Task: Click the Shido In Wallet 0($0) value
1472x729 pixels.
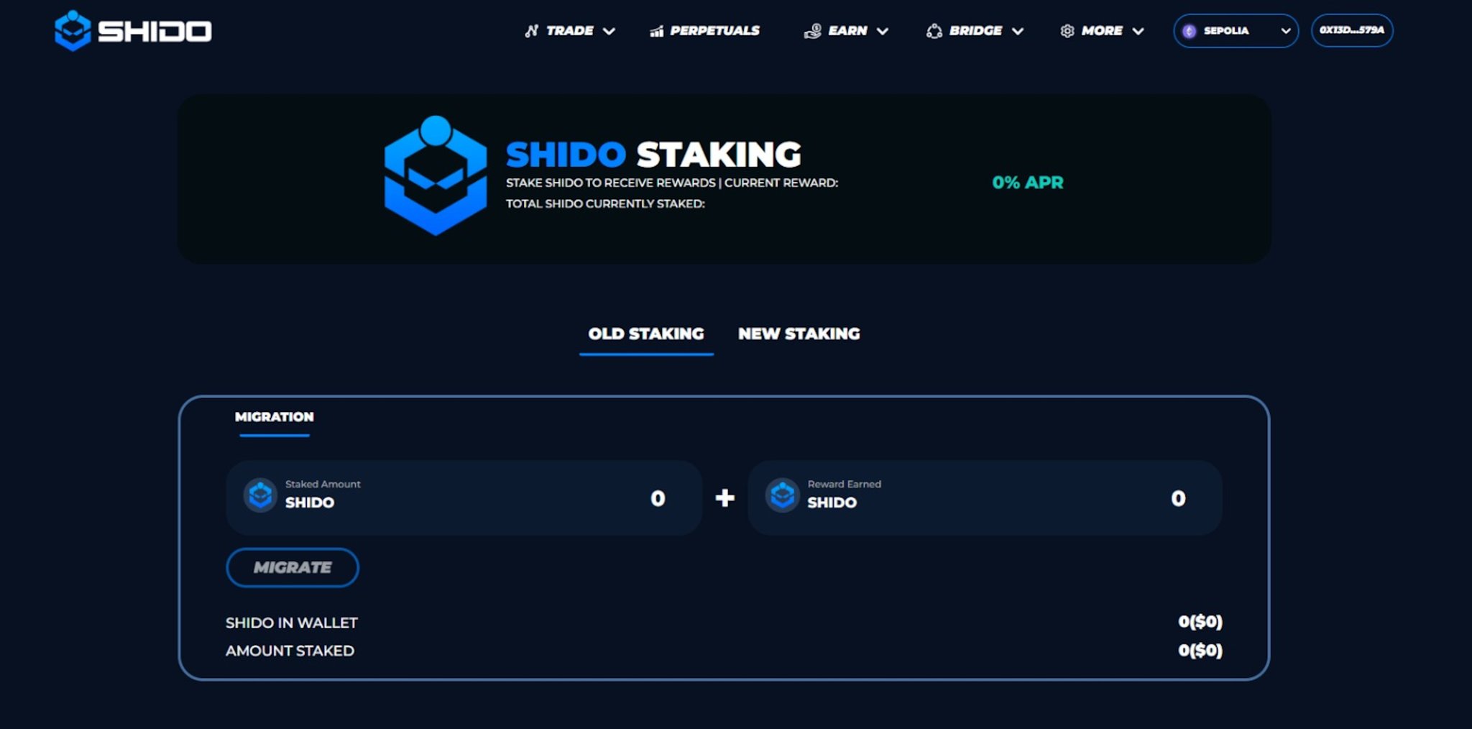Action: (x=1200, y=622)
